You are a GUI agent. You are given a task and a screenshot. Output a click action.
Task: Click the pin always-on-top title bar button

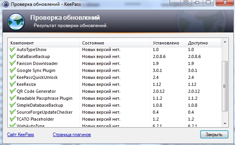click(197, 3)
